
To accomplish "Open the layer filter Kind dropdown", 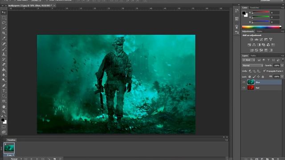I will click(x=248, y=60).
